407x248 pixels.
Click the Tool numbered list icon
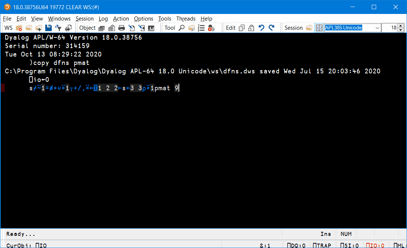tap(201, 28)
